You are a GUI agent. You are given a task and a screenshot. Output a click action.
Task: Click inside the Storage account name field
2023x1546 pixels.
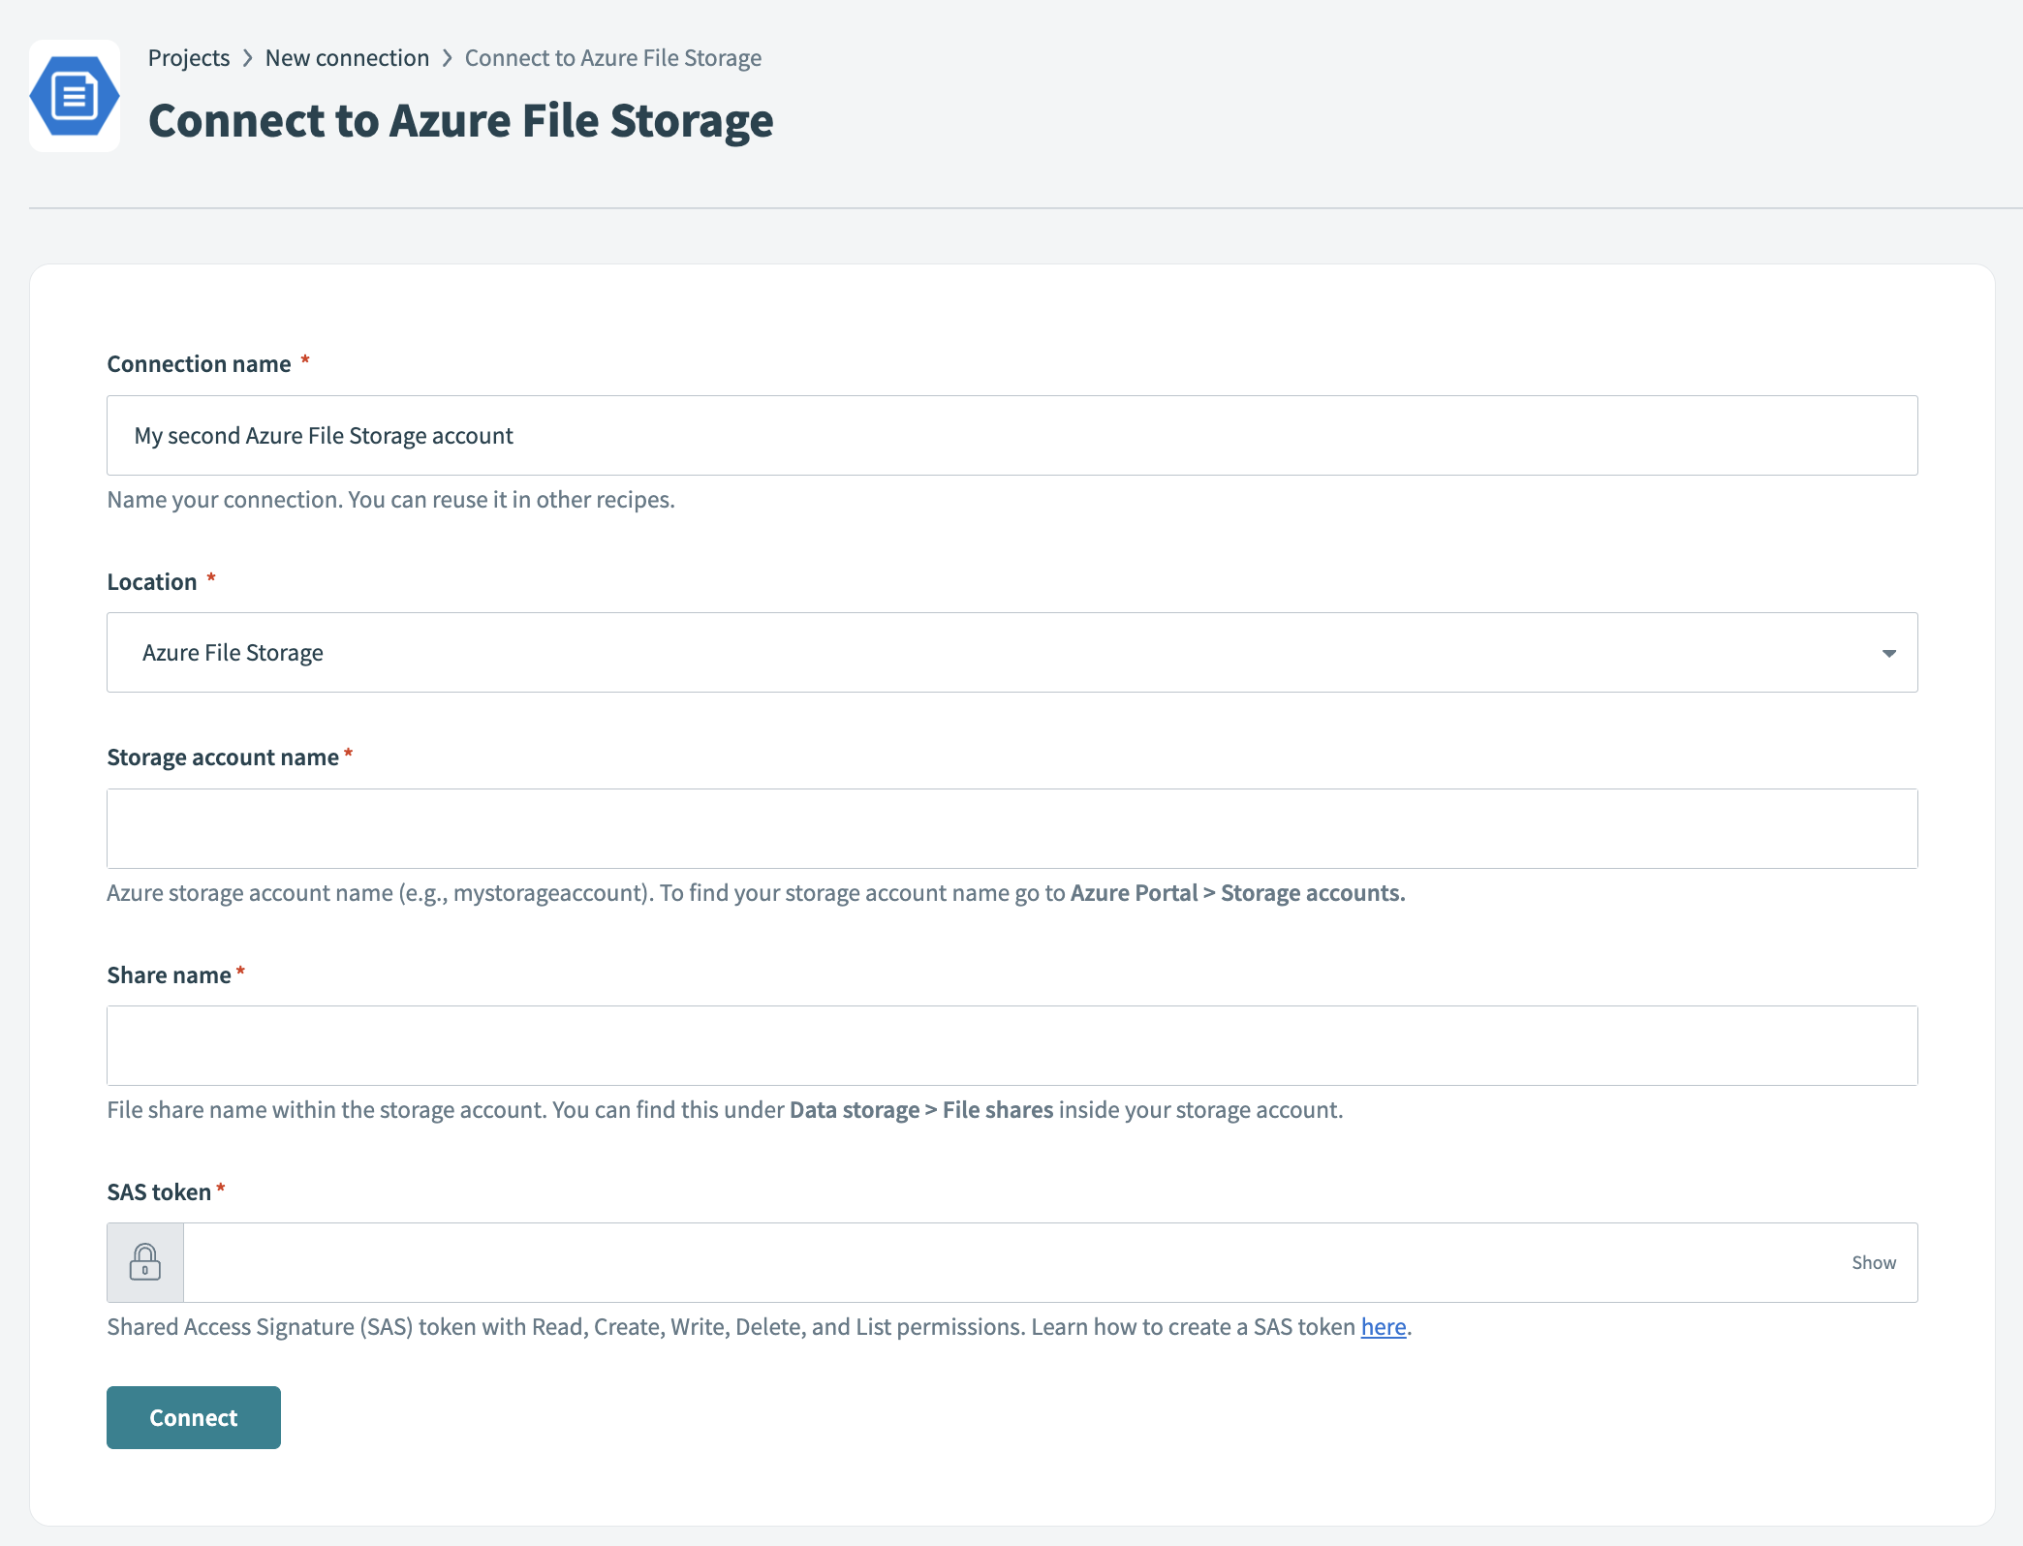point(1011,828)
